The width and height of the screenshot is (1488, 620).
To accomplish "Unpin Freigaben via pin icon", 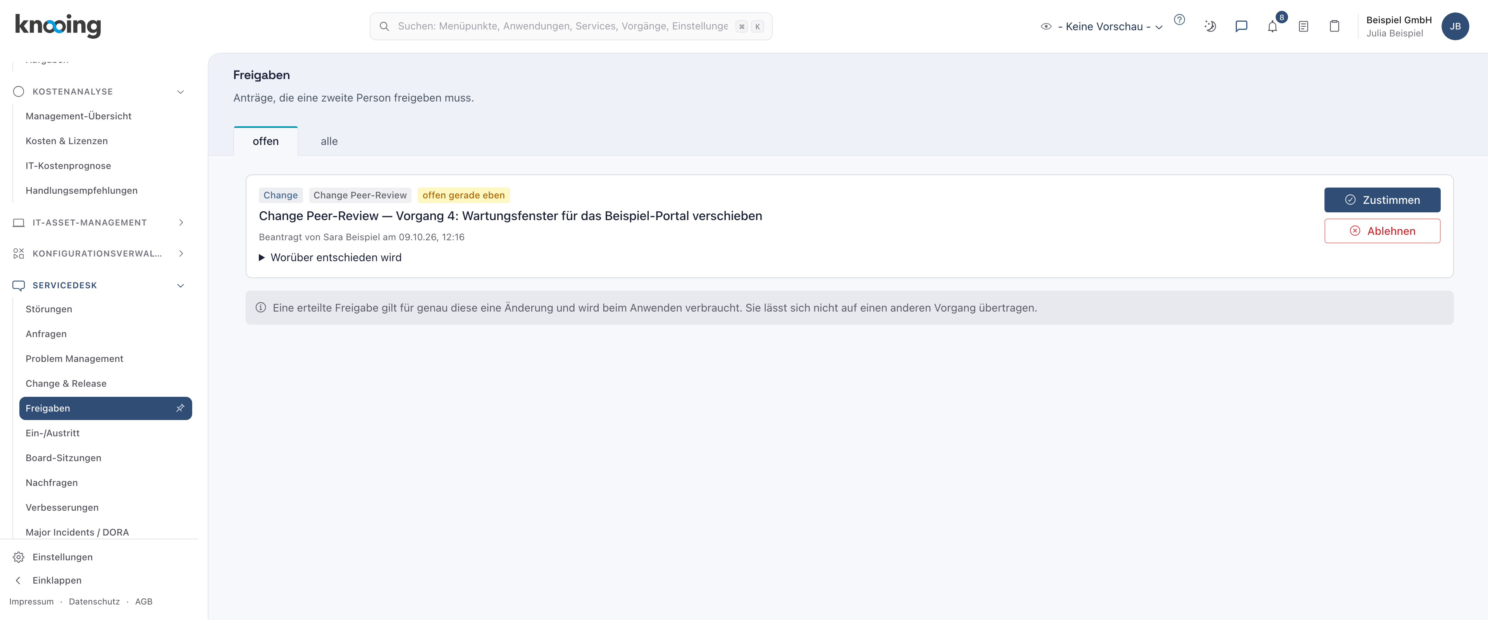I will 180,408.
